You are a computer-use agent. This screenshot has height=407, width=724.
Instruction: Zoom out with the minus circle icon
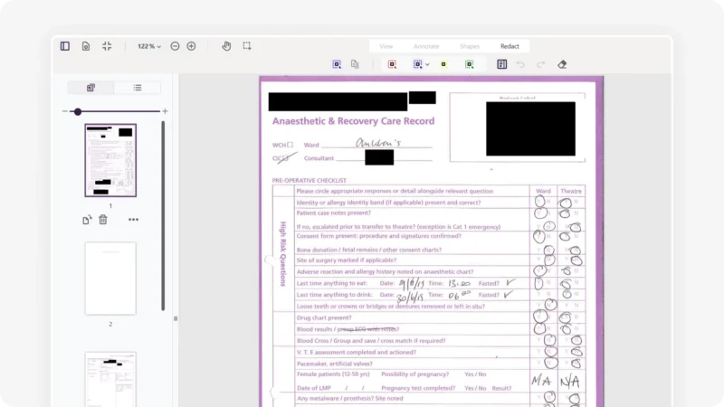[x=175, y=46]
